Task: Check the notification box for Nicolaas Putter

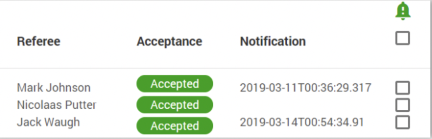Action: click(x=403, y=105)
